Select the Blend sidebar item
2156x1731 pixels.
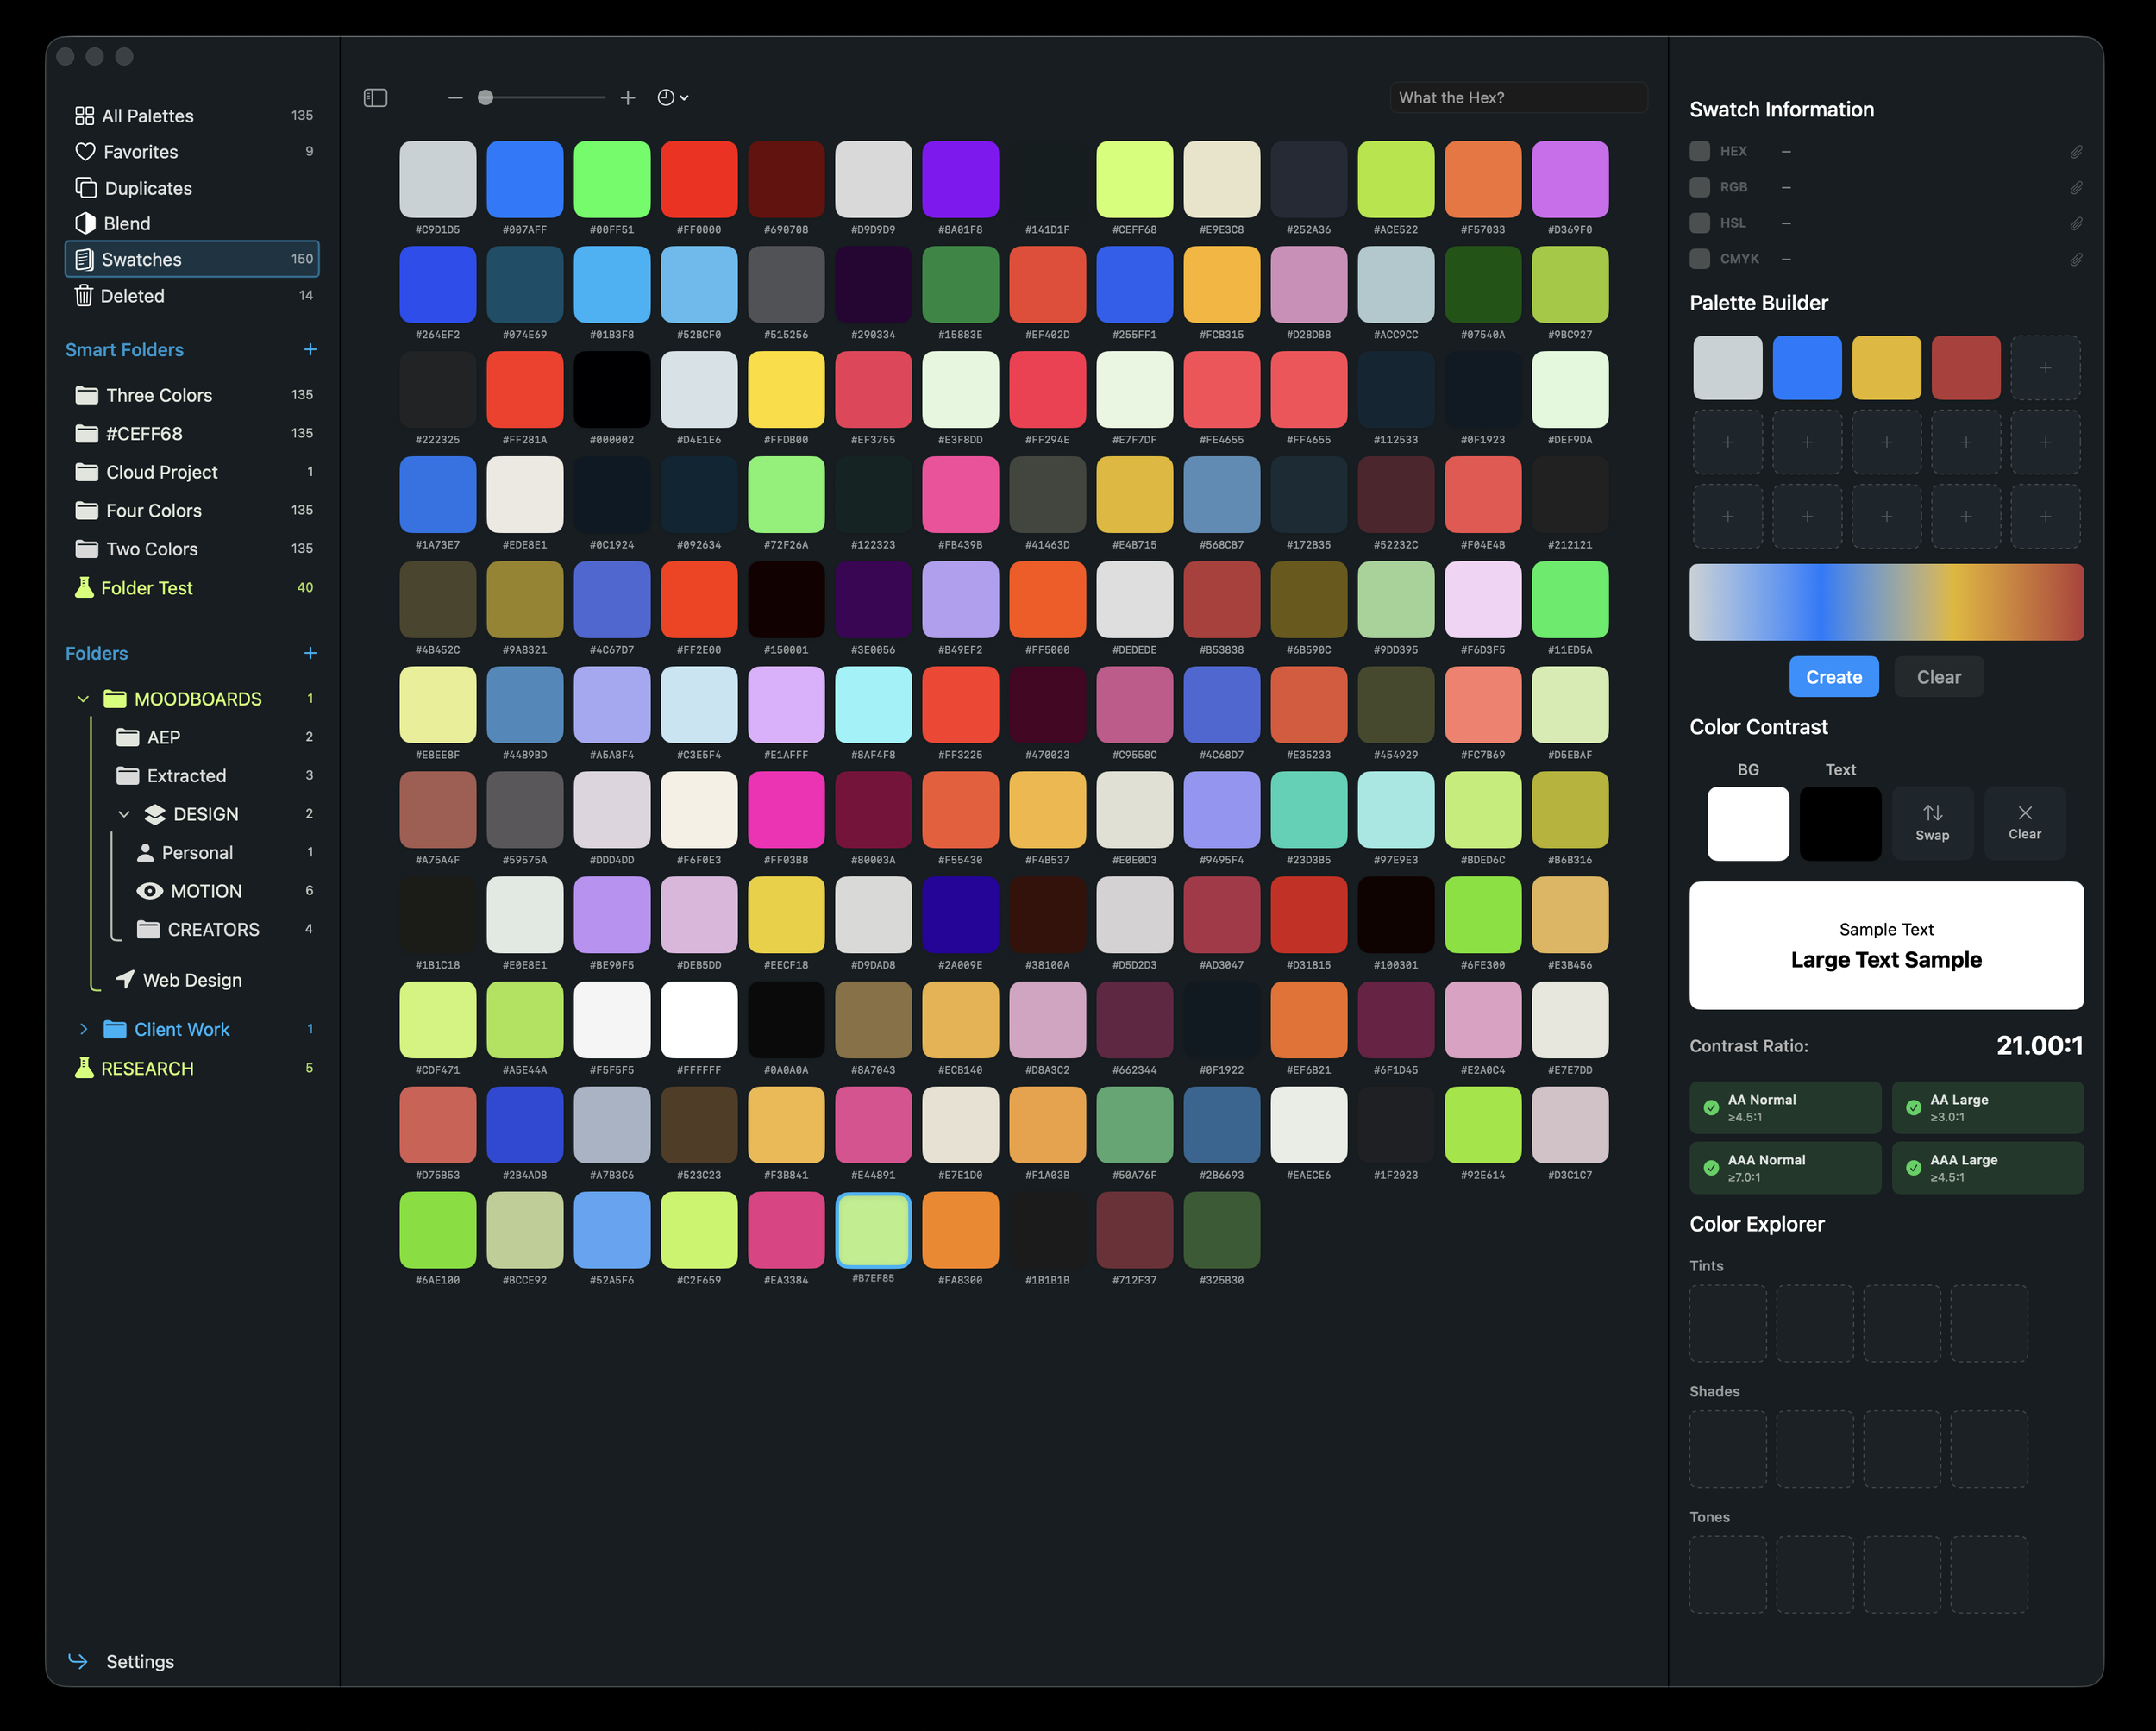tap(127, 223)
